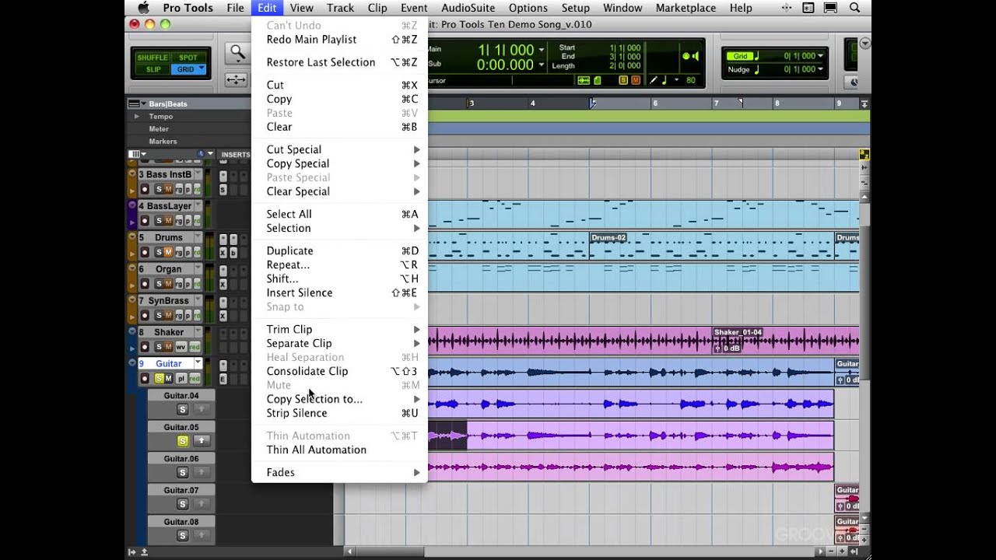Click the Zoomer magnifier tool

[x=236, y=54]
